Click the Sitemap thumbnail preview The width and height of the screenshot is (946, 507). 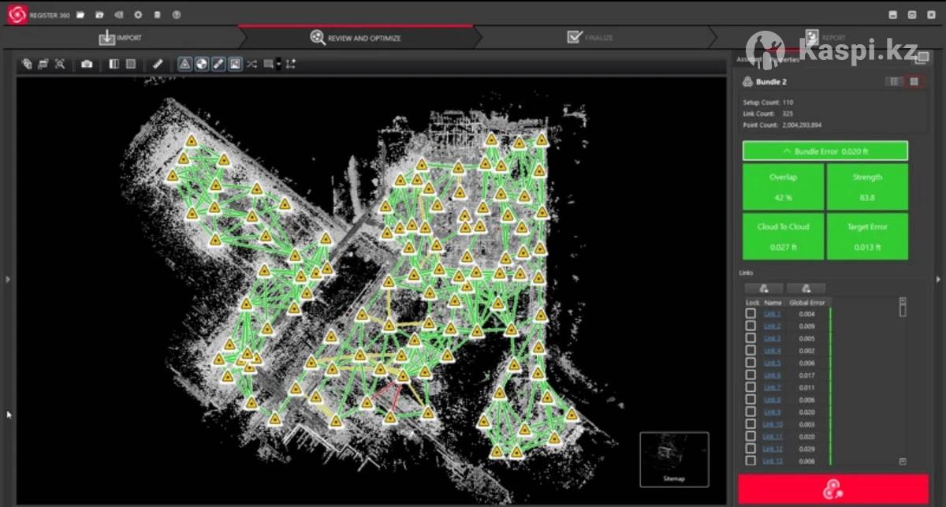[x=674, y=458]
